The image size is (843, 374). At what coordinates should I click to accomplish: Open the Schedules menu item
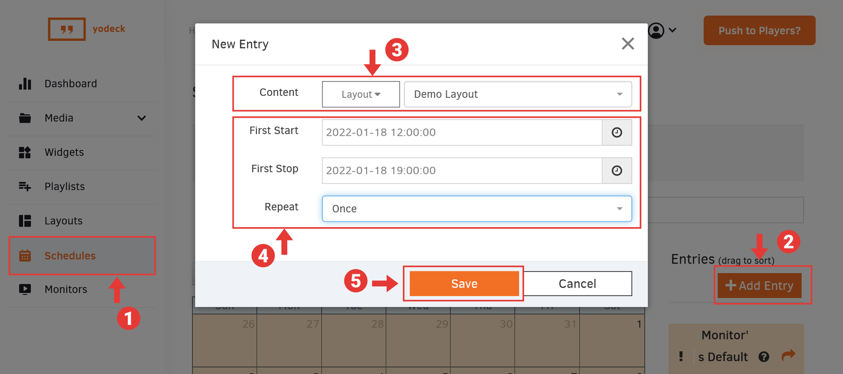click(70, 256)
